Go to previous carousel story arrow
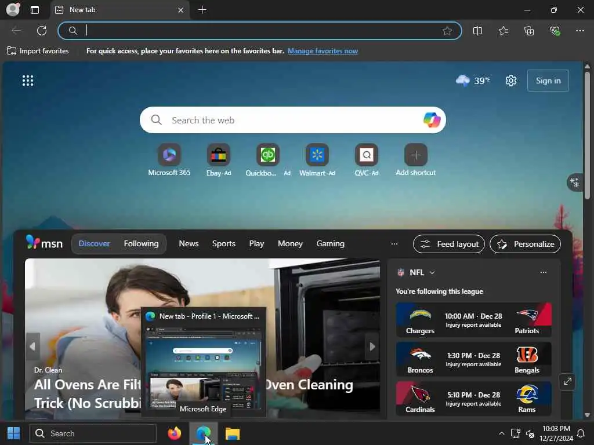Image resolution: width=594 pixels, height=445 pixels. pos(32,346)
